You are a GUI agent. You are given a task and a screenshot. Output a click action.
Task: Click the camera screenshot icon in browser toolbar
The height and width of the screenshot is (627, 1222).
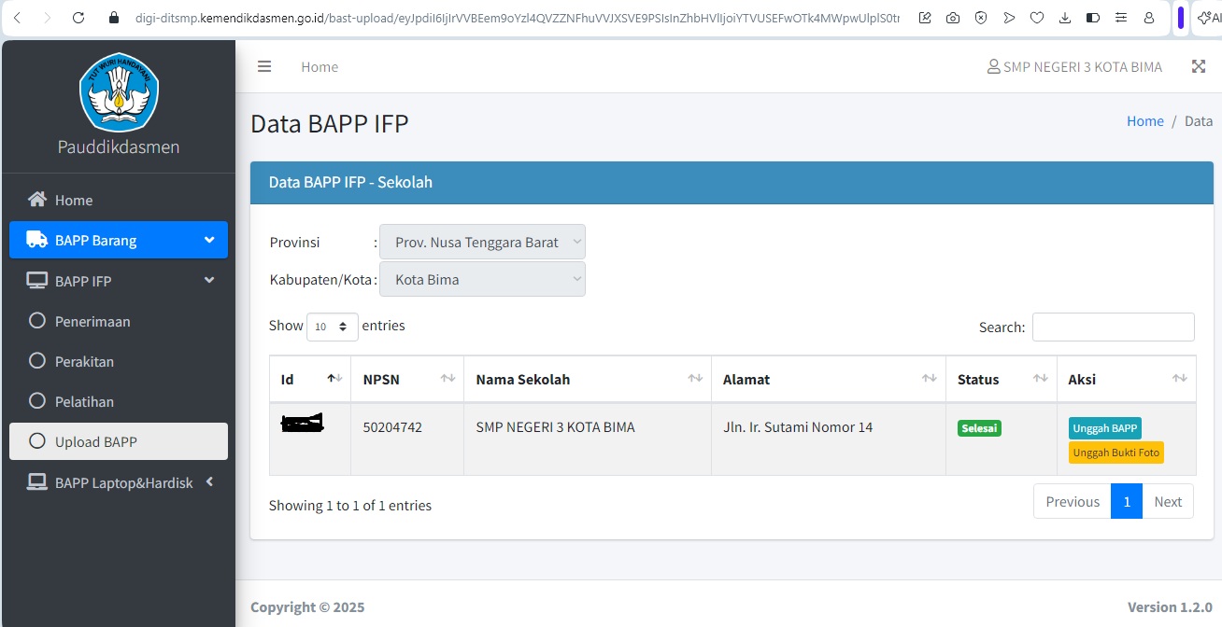coord(952,18)
